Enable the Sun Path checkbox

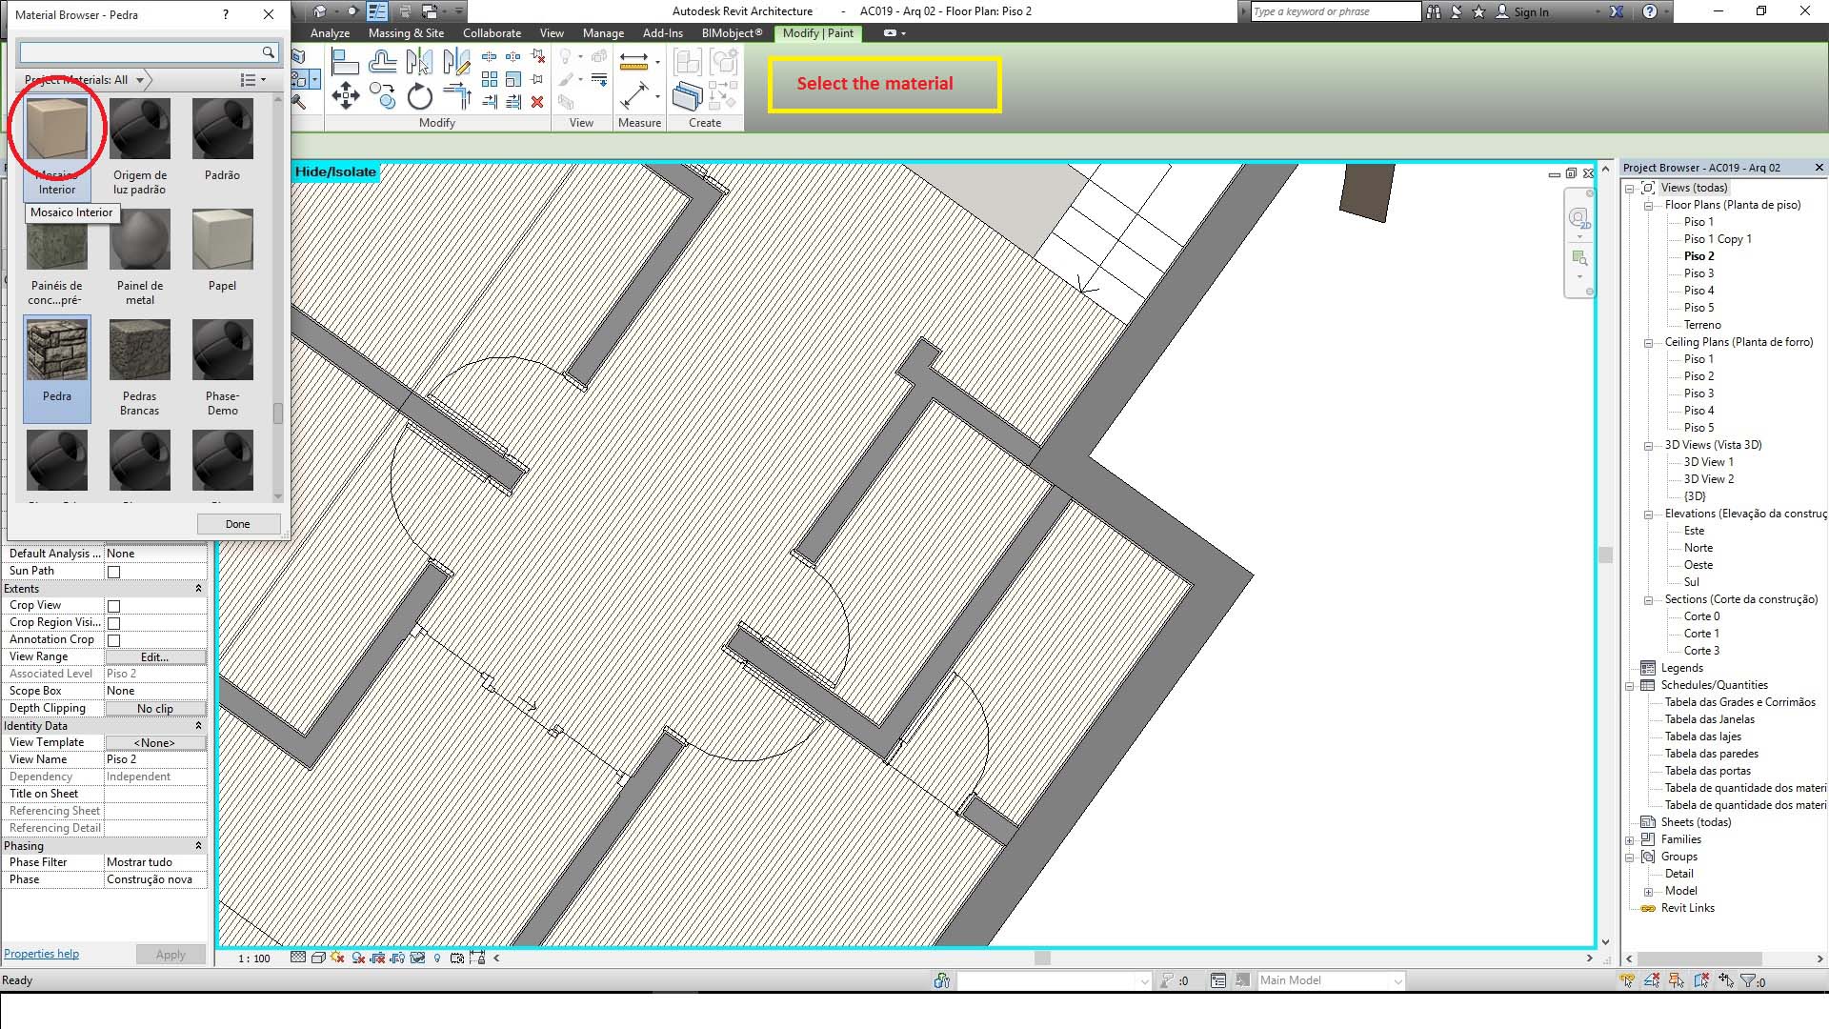pos(114,572)
